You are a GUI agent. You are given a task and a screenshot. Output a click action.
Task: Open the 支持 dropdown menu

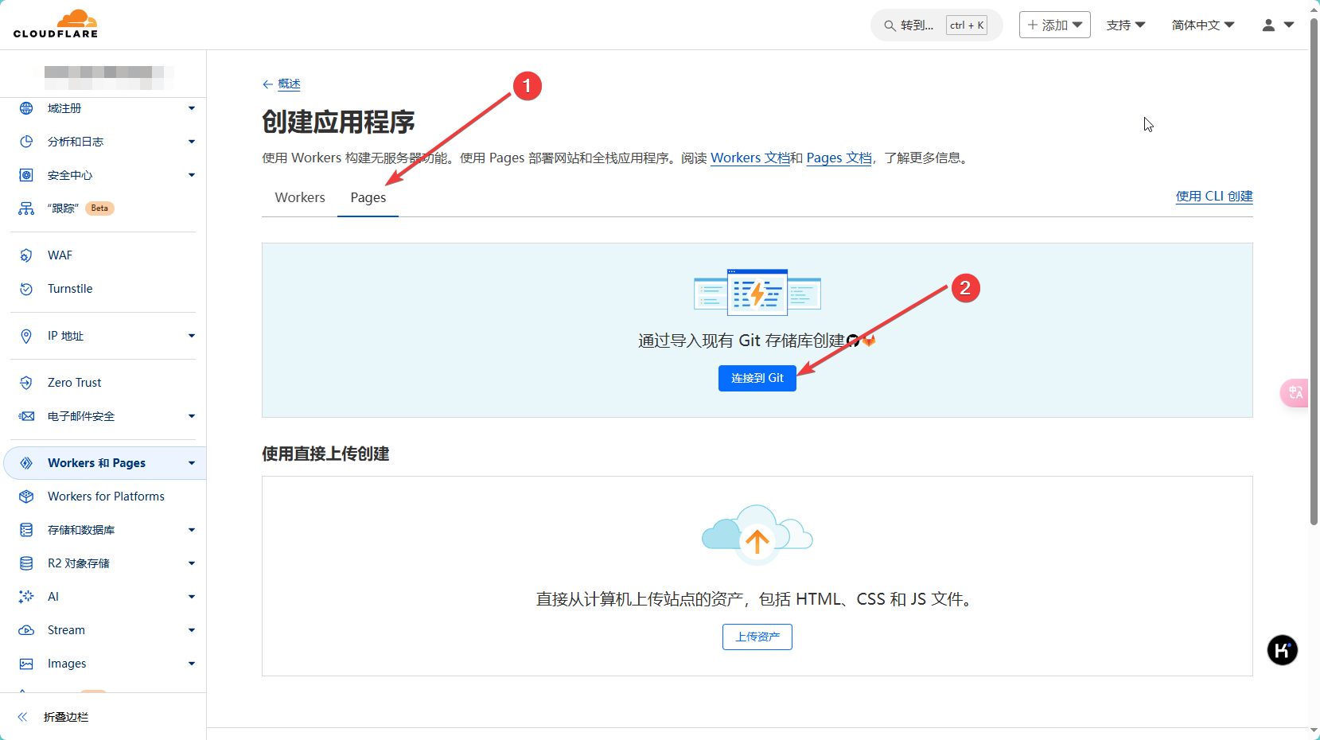point(1126,25)
